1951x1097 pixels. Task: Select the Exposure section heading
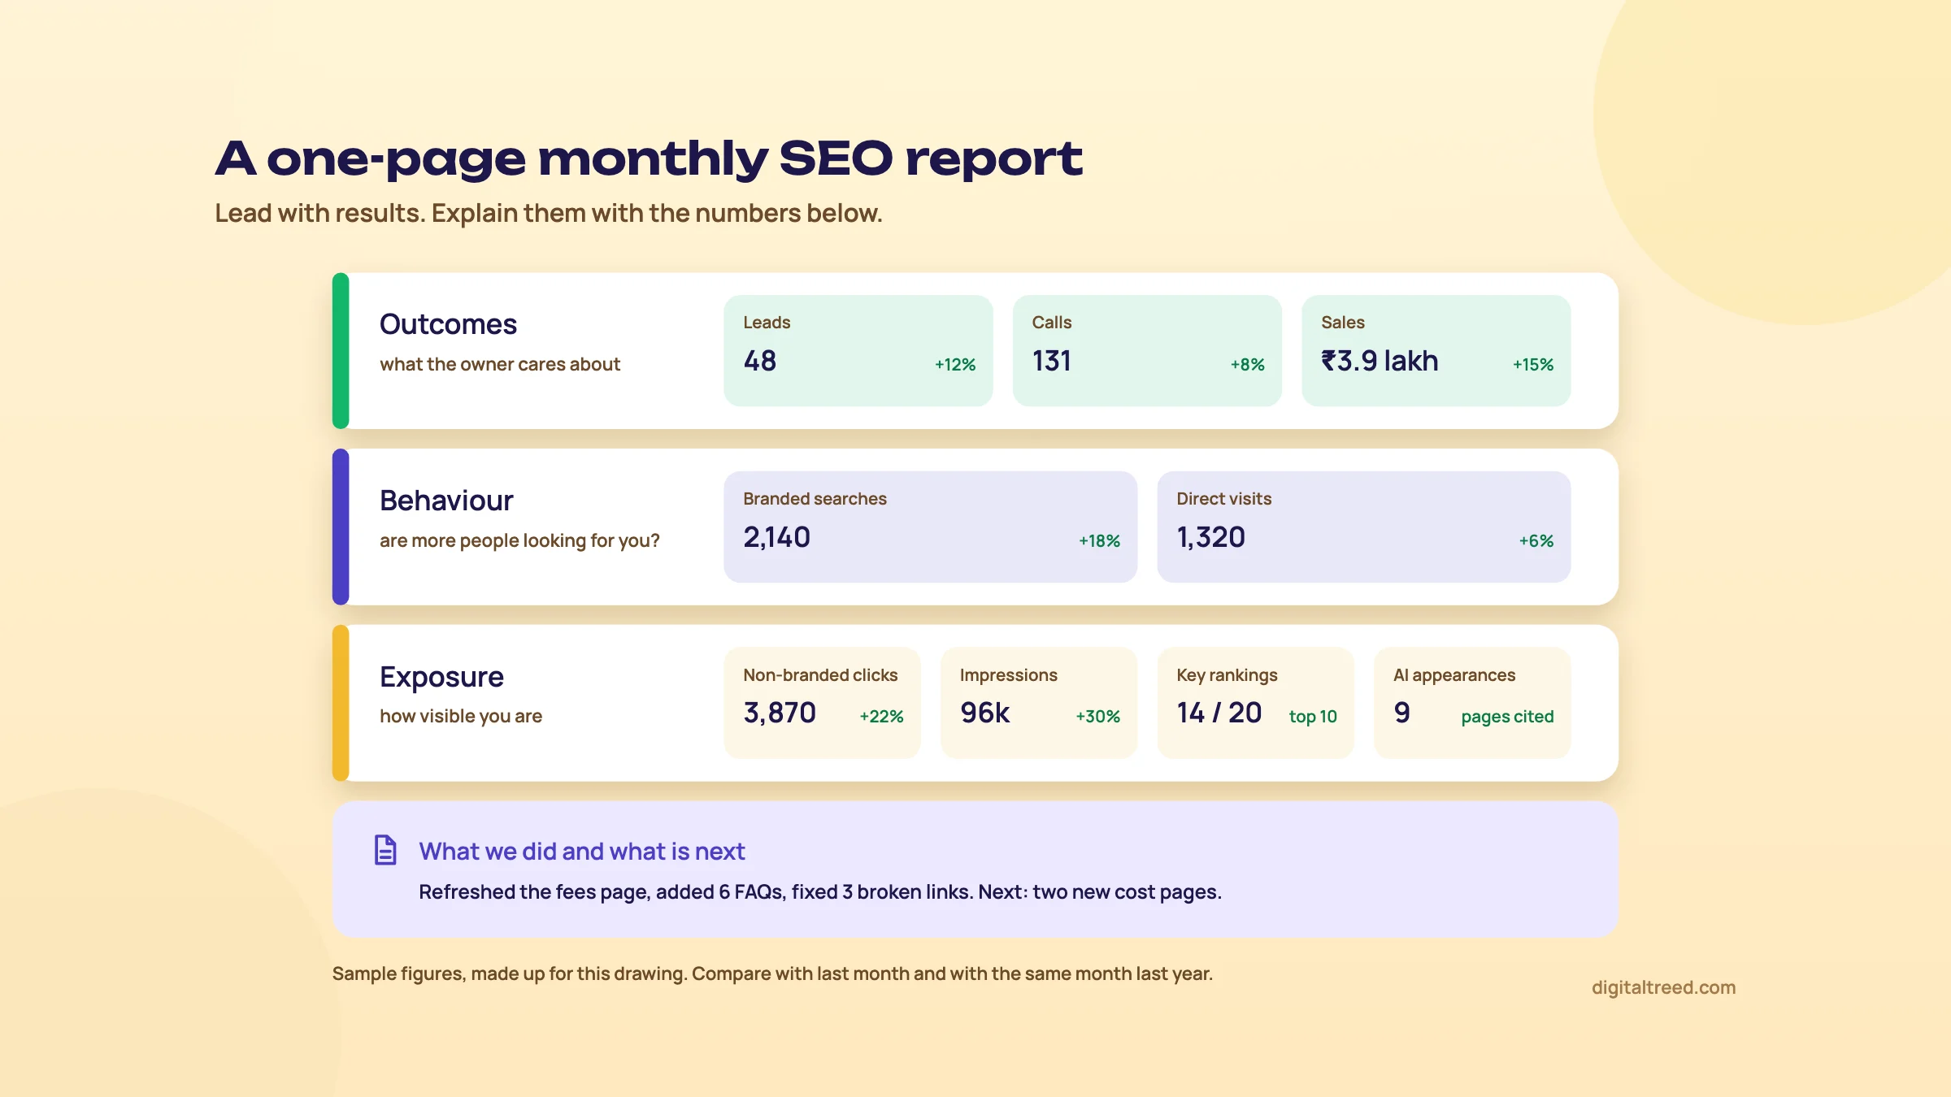(x=441, y=677)
